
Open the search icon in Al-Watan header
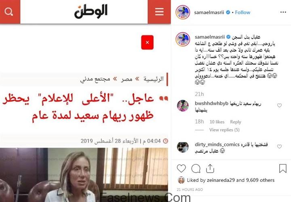point(9,12)
